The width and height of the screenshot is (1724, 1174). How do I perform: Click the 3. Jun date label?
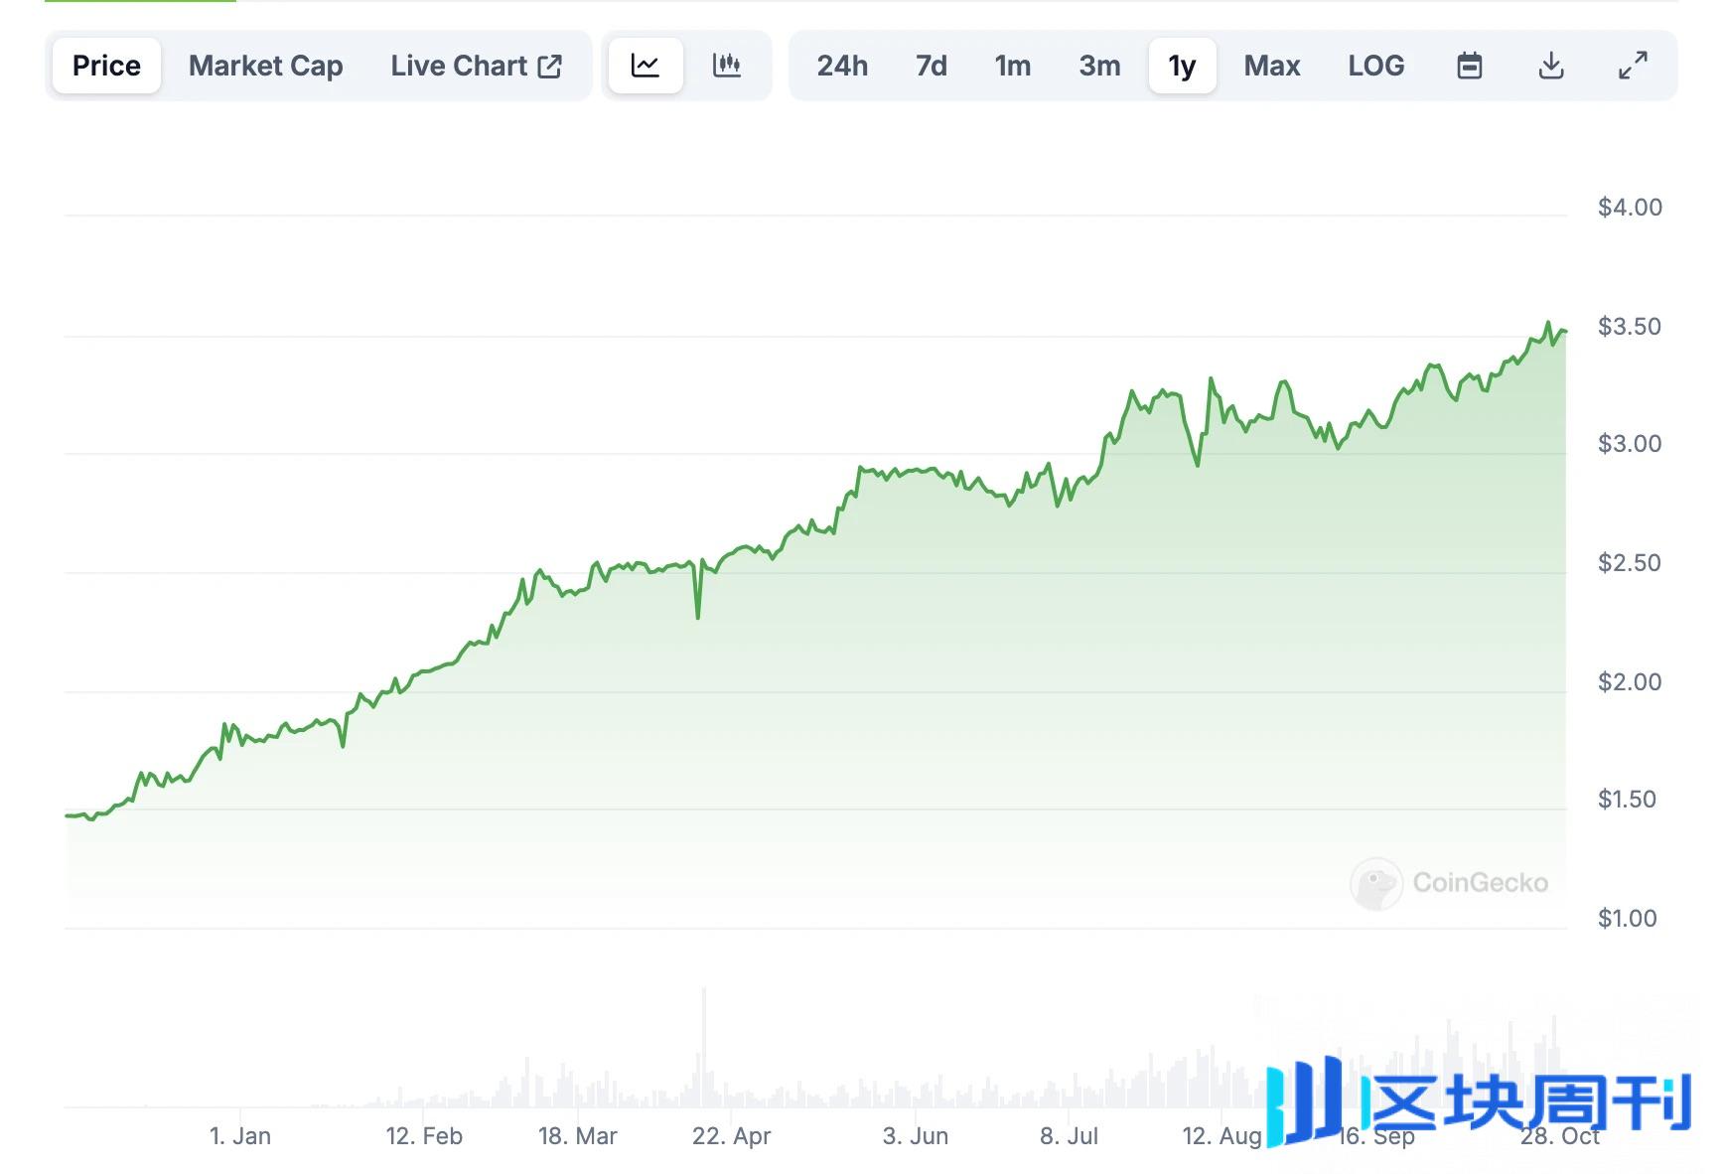click(x=916, y=1136)
